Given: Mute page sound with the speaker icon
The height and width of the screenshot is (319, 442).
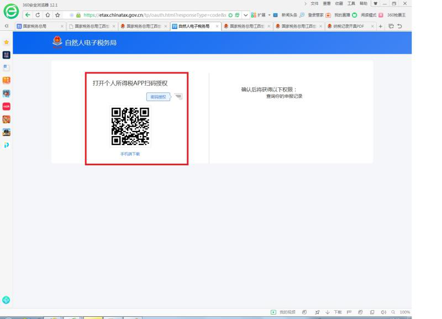Looking at the screenshot, I should pos(383,312).
